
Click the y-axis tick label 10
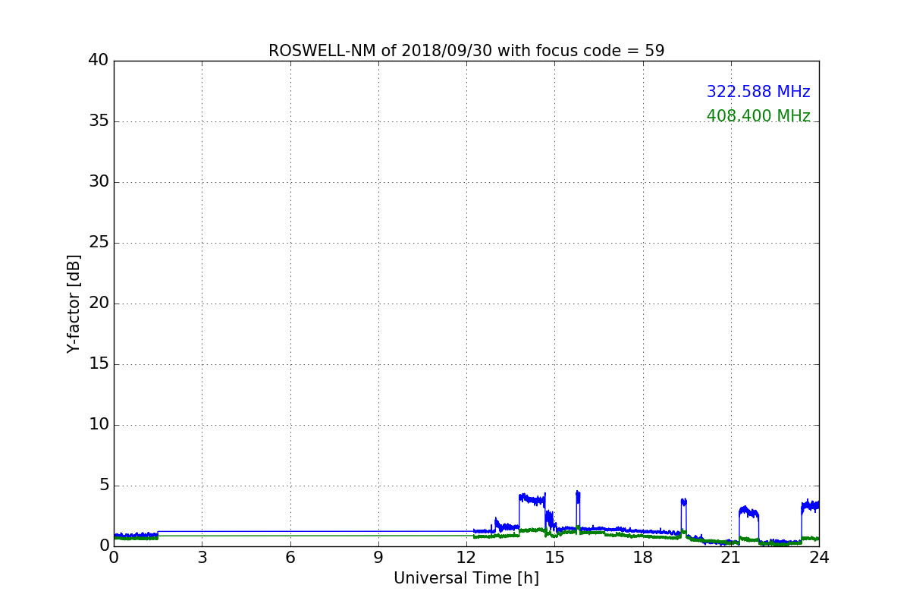tap(99, 425)
